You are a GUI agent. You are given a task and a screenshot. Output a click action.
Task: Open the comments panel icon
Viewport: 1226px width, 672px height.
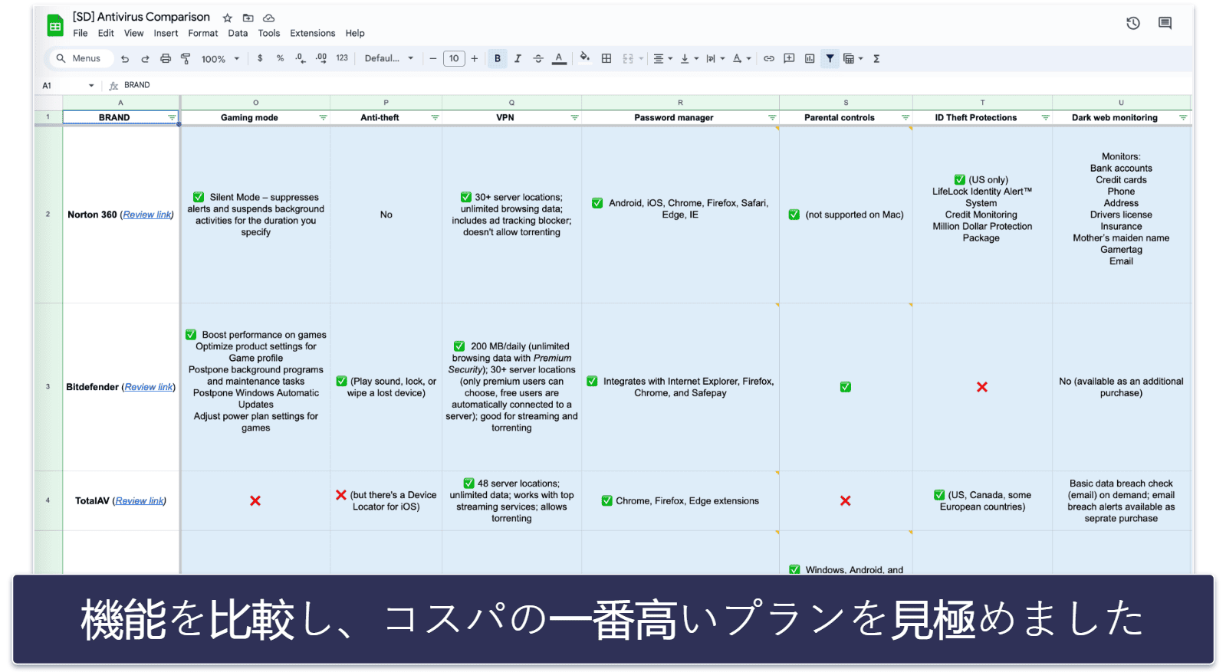click(1165, 23)
